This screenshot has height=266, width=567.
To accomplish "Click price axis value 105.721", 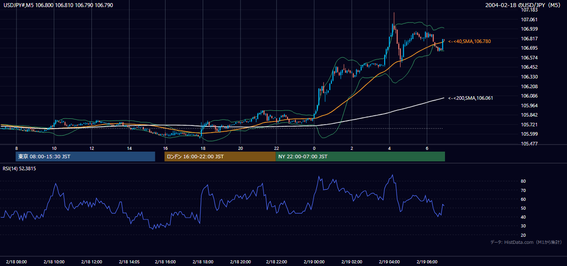I will pos(529,125).
